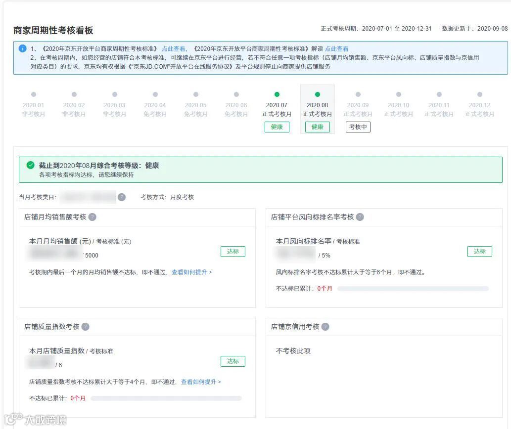This screenshot has width=511, height=429.
Task: Click 数据更新于: 2020-09-08 text
Action: 474,29
